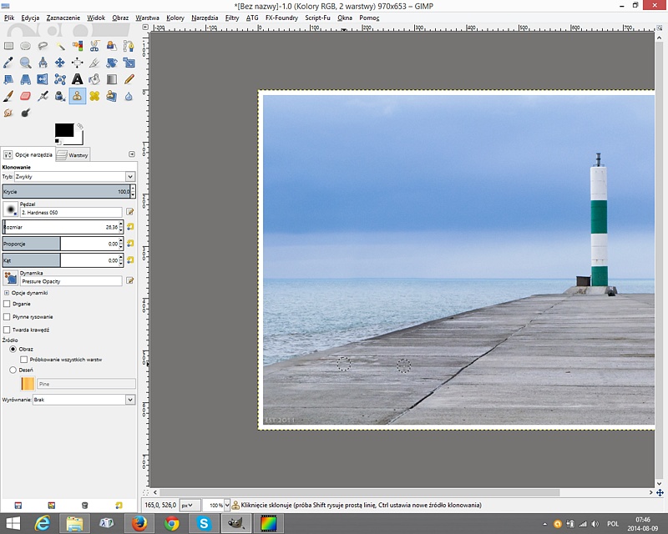Activate the Text tool
668x534 pixels.
[77, 79]
